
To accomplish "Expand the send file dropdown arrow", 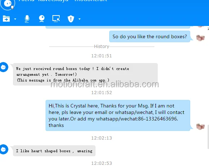I will click(15, 19).
